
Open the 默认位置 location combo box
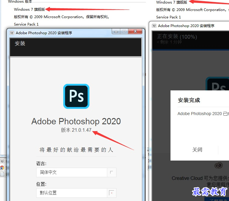click(76, 193)
